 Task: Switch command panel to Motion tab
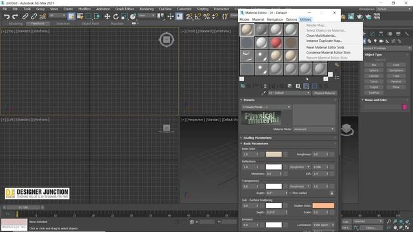(x=390, y=34)
